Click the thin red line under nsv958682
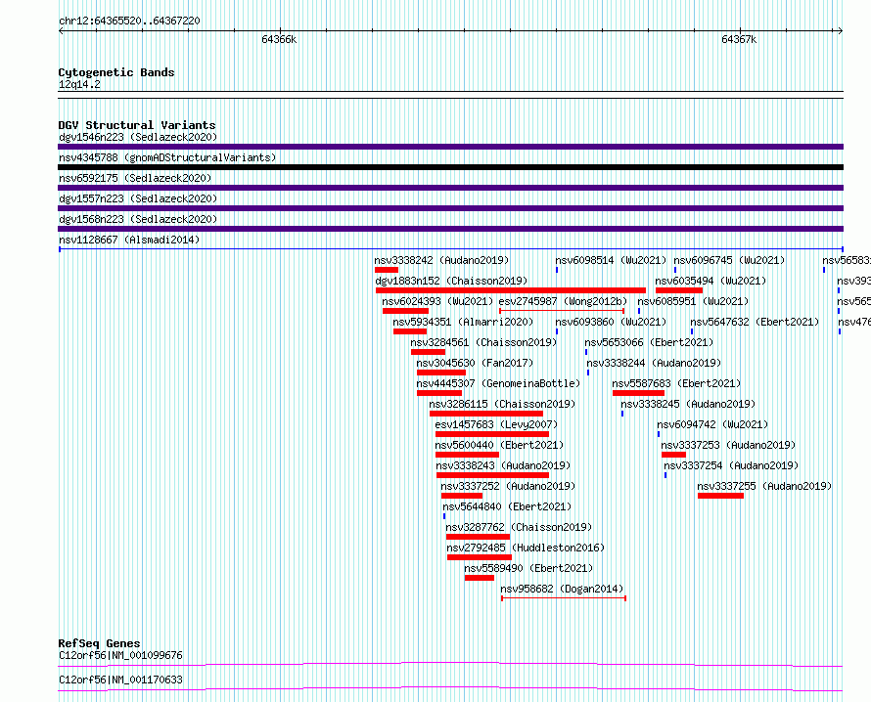The width and height of the screenshot is (871, 702). [564, 598]
